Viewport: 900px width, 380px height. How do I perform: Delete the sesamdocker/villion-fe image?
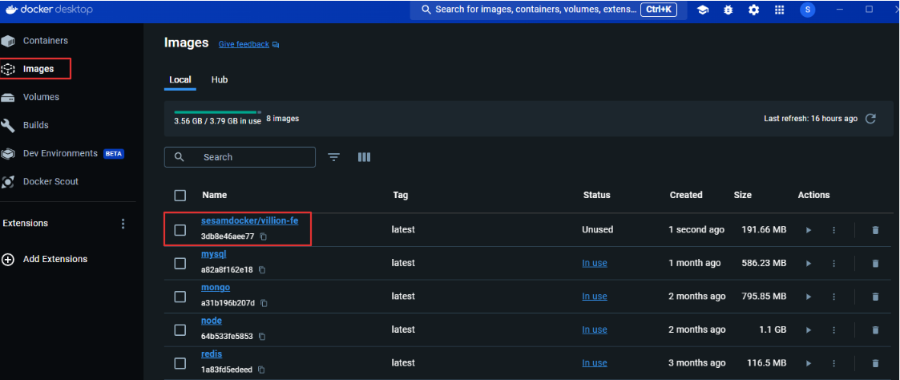coord(875,229)
